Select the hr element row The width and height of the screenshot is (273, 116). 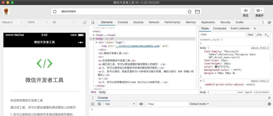coord(101,57)
